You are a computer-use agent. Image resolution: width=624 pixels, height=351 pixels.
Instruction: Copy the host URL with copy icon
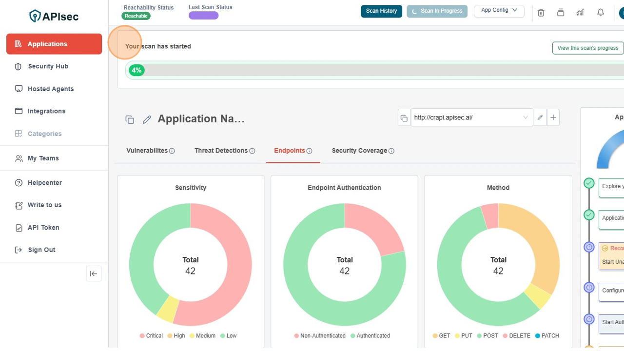(404, 118)
